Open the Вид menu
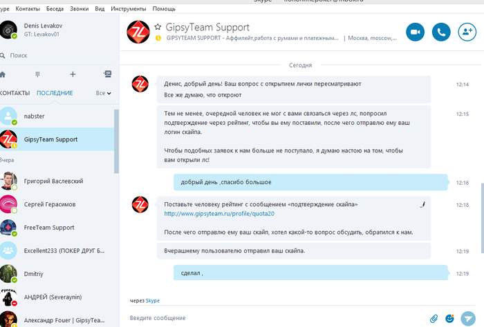Viewport: 484px width, 327px height. coord(100,9)
